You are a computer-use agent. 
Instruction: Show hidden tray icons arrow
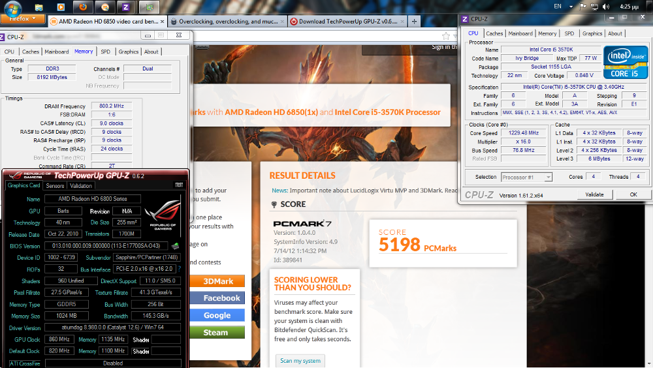[571, 7]
